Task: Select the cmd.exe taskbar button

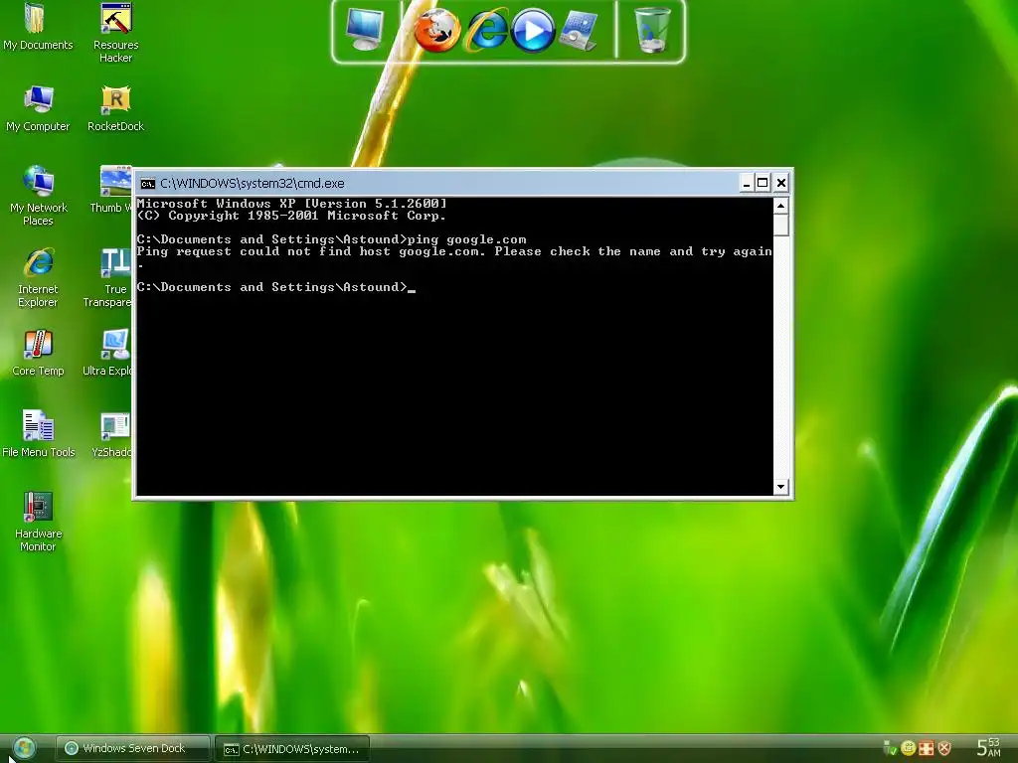Action: click(x=292, y=749)
